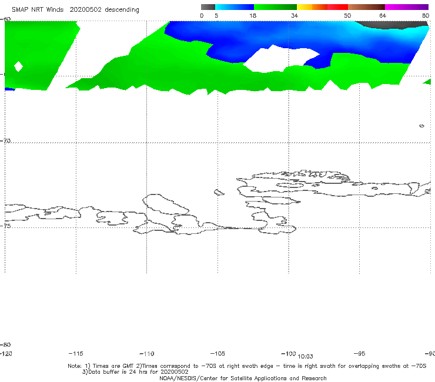This screenshot has width=435, height=382.
Task: Click the green segment of the color bar
Action: (275, 7)
